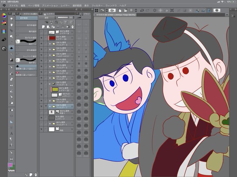
Task: Open the canvas tab list dropdown arrow
Action: [227, 15]
